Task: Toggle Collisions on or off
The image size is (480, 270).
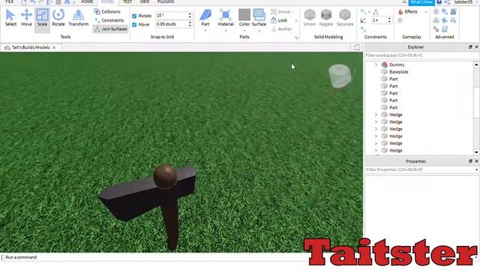Action: [x=107, y=12]
